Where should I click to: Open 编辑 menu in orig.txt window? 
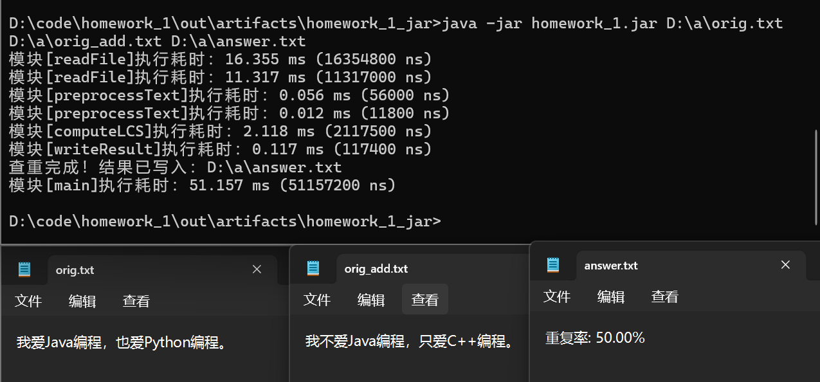pos(82,301)
